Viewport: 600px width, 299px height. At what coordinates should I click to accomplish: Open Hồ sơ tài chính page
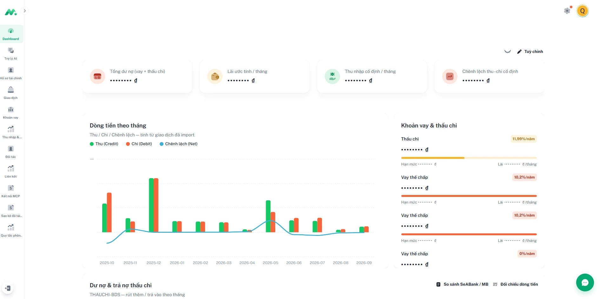(11, 73)
